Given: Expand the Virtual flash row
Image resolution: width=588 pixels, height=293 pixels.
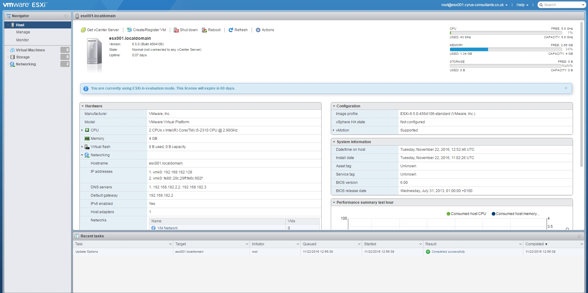Looking at the screenshot, I should (82, 147).
